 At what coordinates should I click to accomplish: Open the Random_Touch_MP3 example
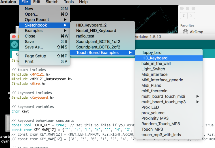169,124
